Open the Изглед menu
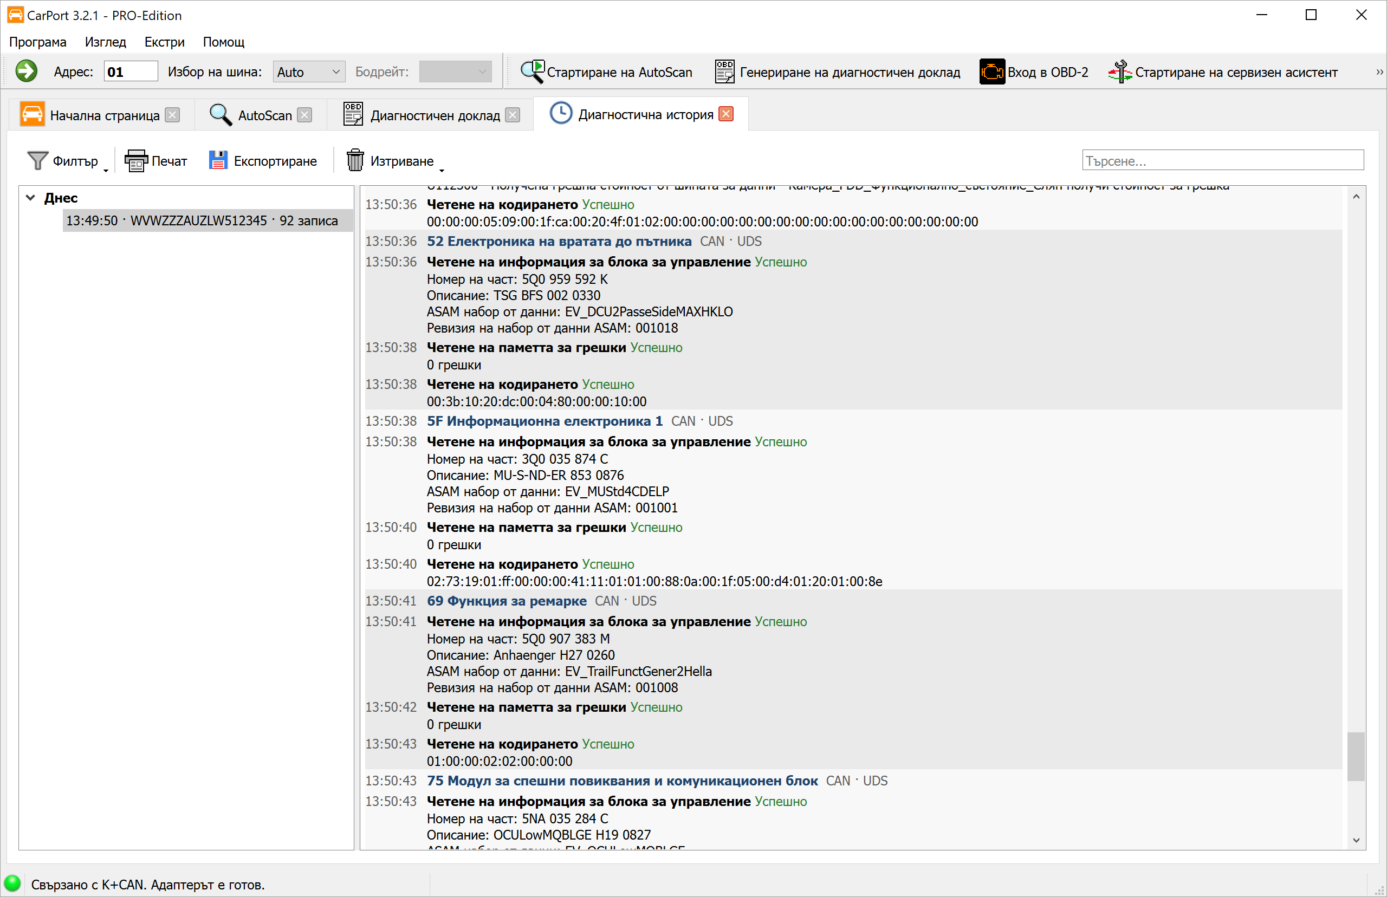The height and width of the screenshot is (897, 1387). 106,42
